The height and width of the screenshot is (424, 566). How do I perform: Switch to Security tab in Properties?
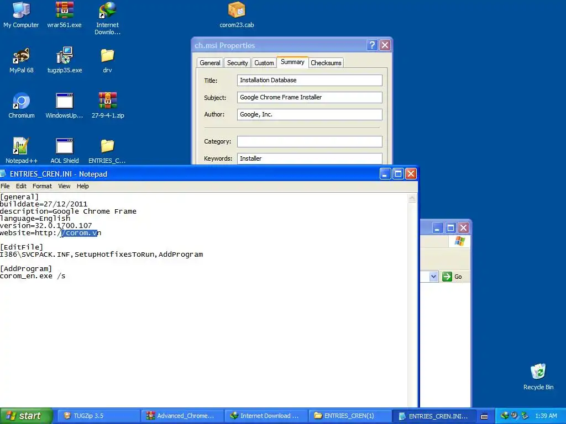tap(237, 63)
